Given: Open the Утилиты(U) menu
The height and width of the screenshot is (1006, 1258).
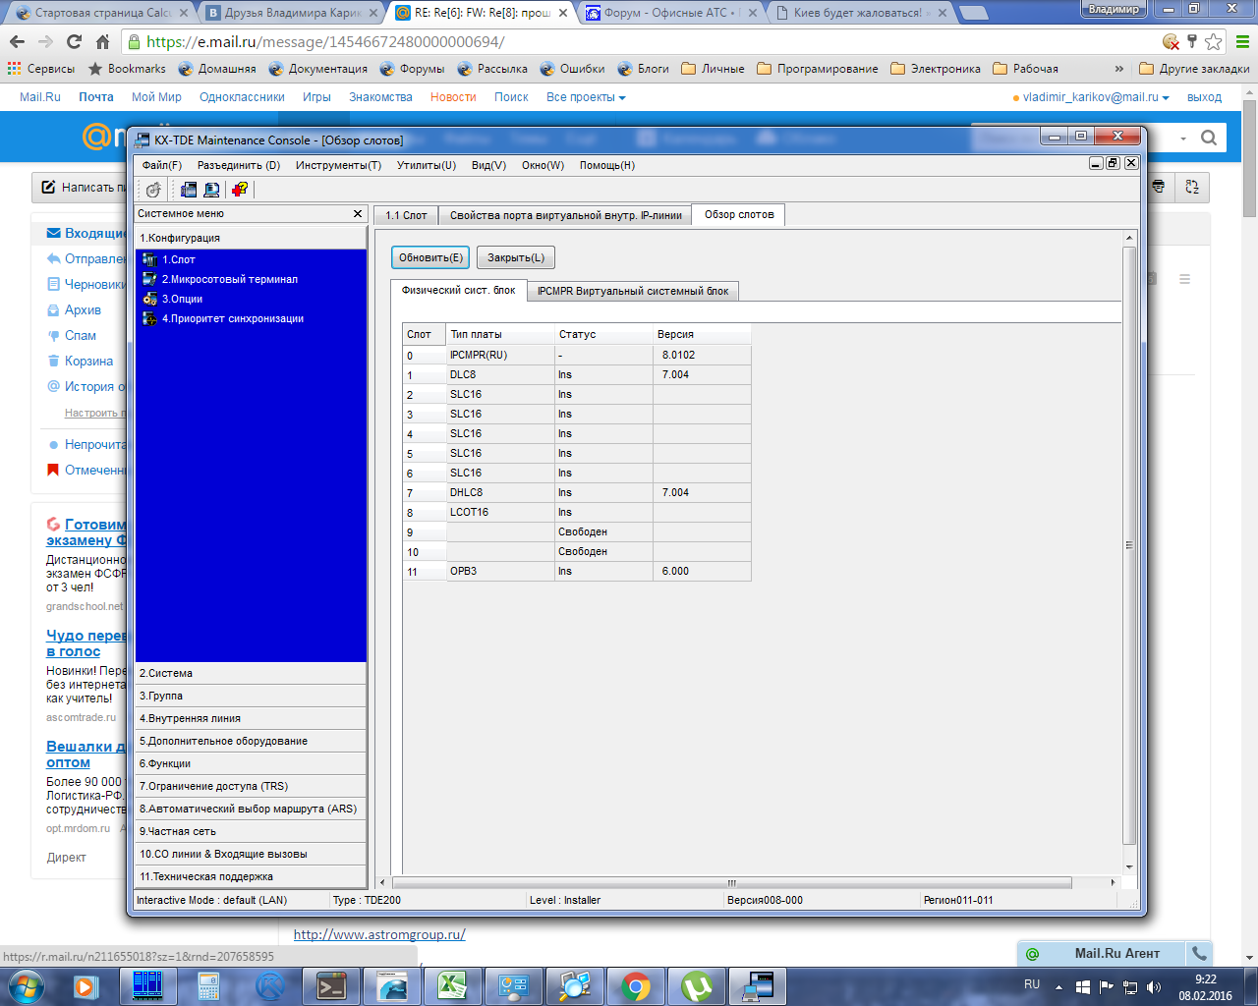Looking at the screenshot, I should point(427,165).
